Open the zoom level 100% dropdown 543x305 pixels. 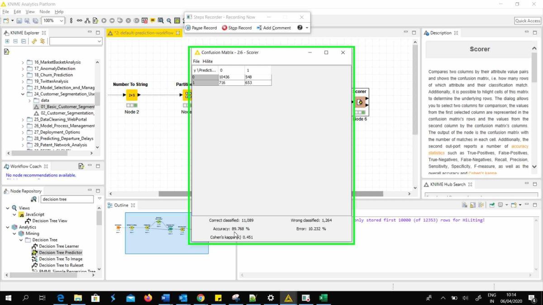[x=61, y=21]
